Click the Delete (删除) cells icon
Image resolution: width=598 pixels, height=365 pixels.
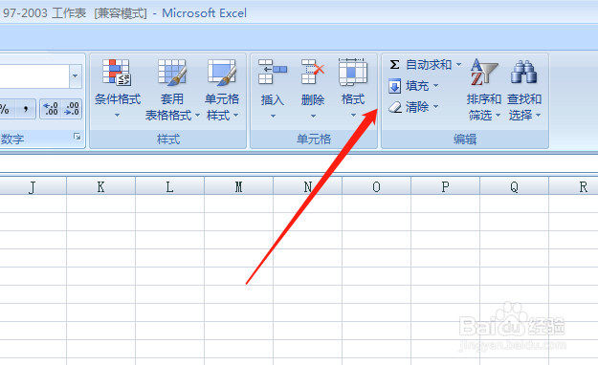pos(312,72)
